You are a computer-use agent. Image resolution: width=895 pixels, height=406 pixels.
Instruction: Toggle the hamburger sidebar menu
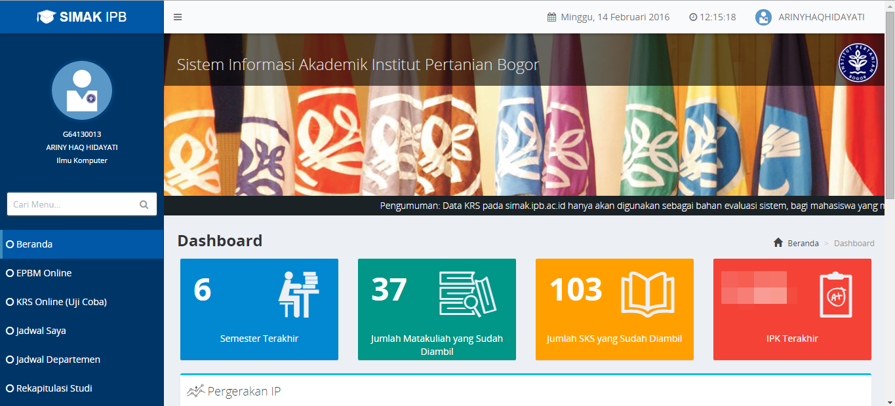click(x=178, y=17)
